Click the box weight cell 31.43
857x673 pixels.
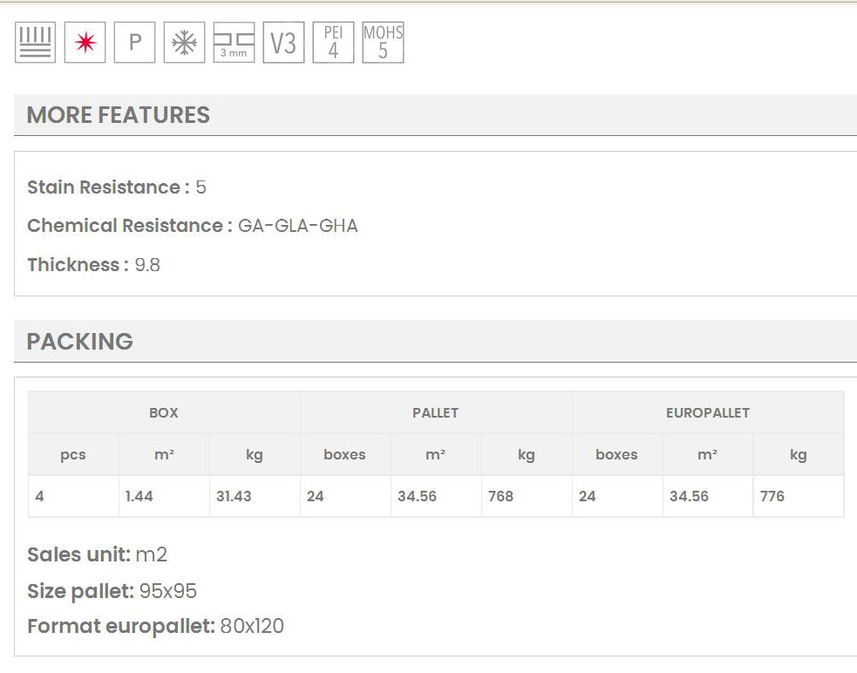234,496
